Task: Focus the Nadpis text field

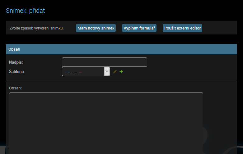Action: coord(104,62)
